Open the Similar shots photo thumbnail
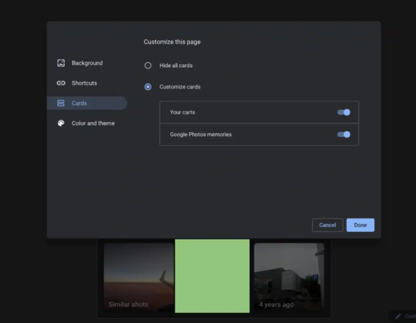The image size is (416, 323). tap(138, 277)
